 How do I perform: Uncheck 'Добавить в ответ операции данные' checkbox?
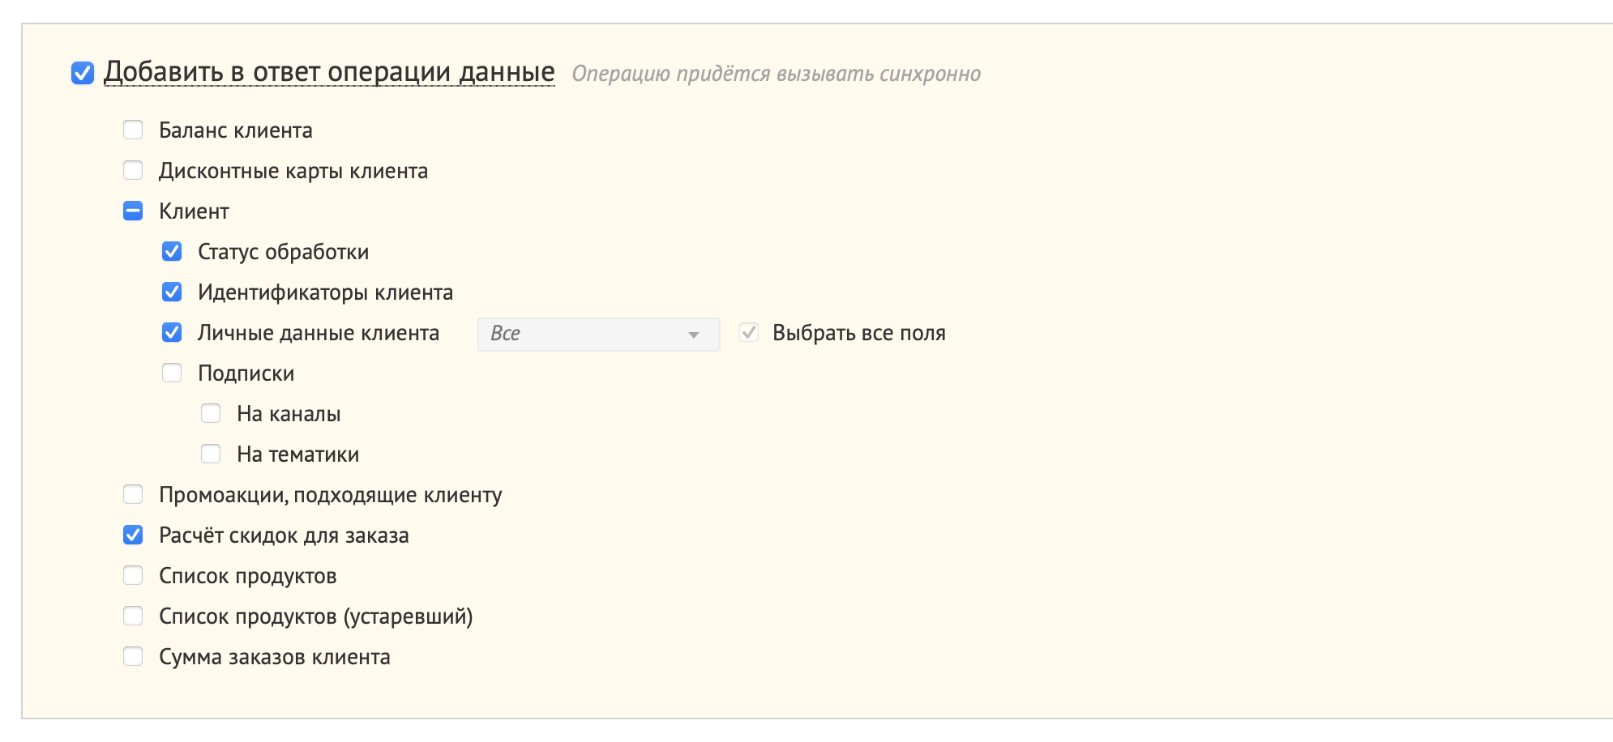click(x=83, y=73)
